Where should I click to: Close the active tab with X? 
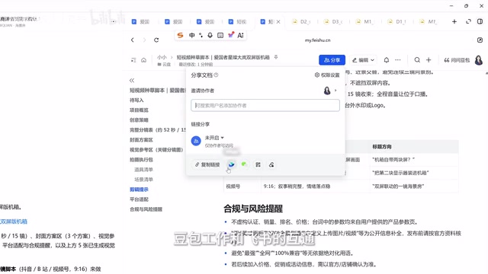click(278, 22)
